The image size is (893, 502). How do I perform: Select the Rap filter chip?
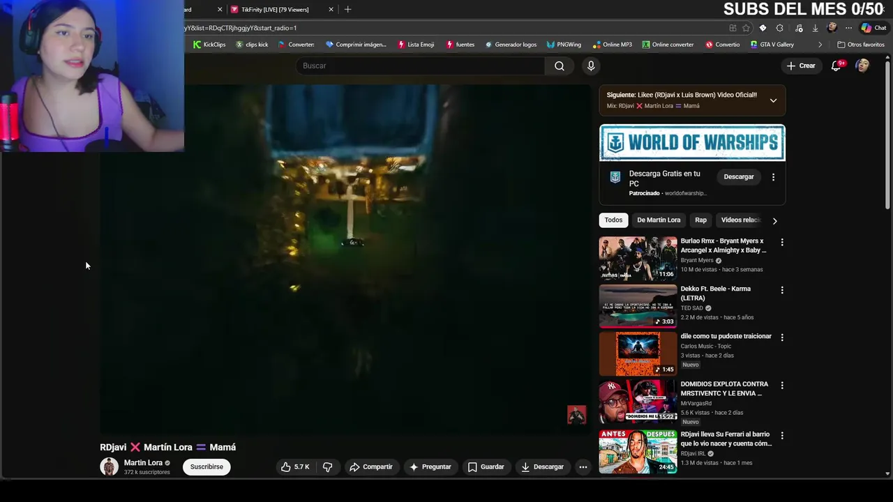[x=700, y=220]
